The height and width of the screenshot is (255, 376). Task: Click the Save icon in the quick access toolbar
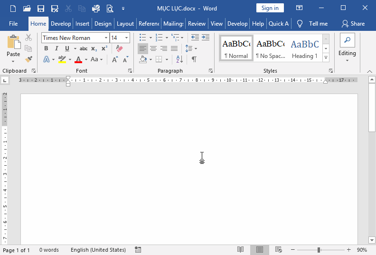[41, 8]
